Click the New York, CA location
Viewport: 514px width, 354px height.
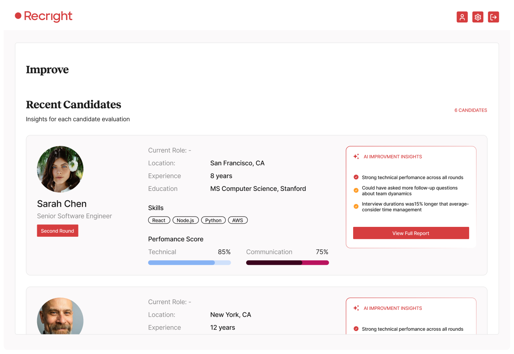[231, 315]
